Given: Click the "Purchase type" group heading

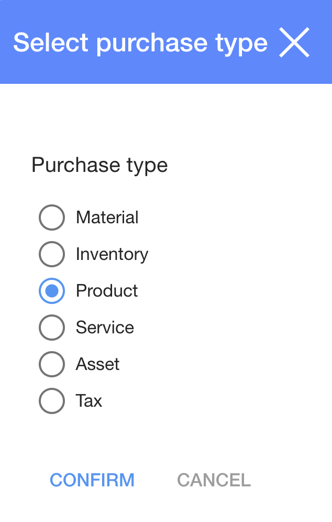Looking at the screenshot, I should click(99, 165).
